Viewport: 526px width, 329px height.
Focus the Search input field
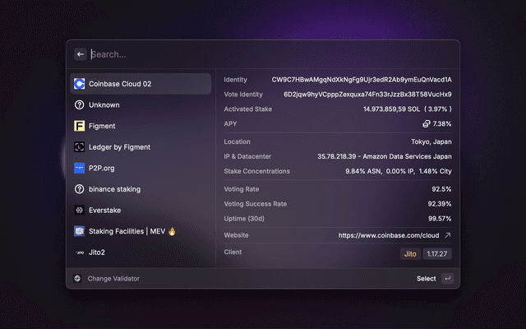point(247,54)
